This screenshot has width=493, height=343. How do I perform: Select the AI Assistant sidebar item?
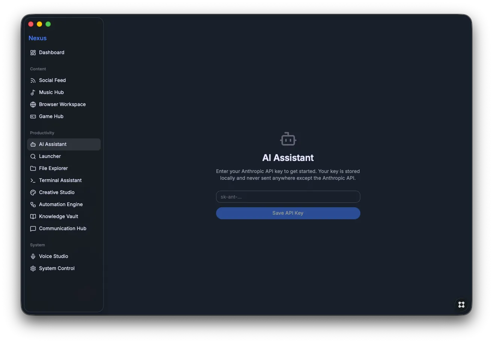tap(64, 144)
